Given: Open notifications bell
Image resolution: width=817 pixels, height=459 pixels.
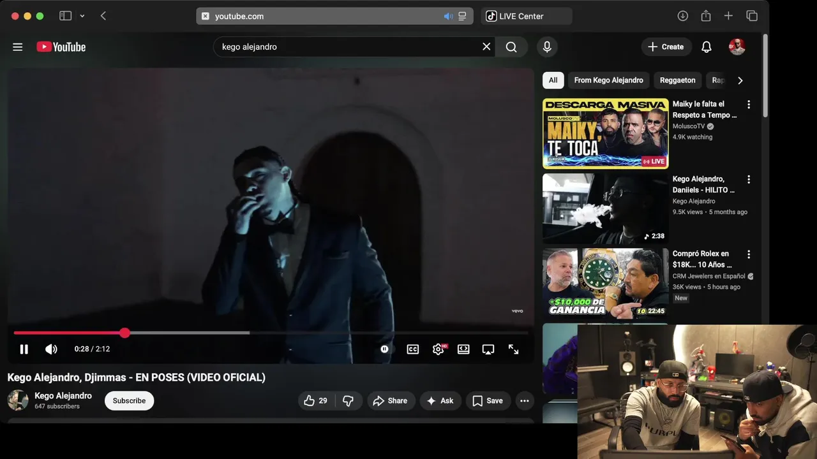Looking at the screenshot, I should point(707,47).
